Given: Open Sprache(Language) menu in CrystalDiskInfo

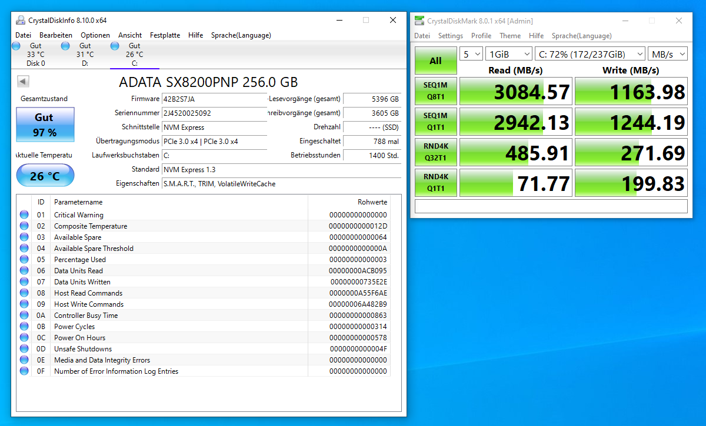Looking at the screenshot, I should click(241, 35).
